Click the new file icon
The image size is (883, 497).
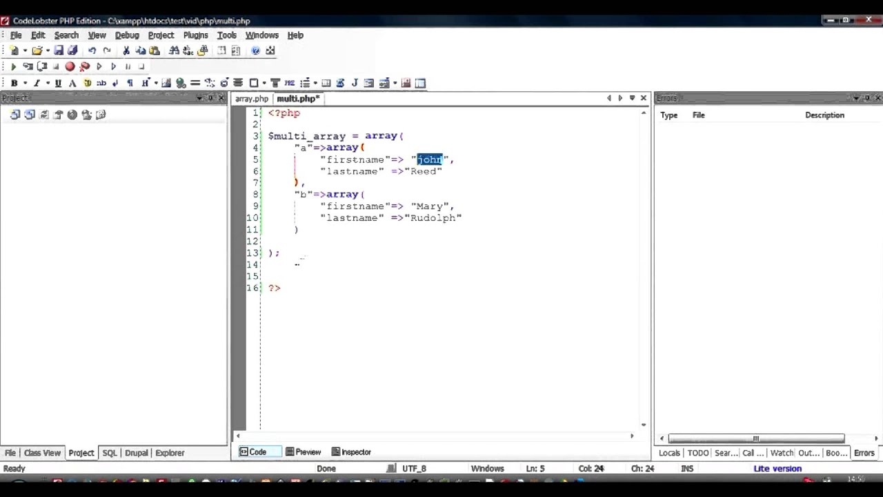(14, 50)
